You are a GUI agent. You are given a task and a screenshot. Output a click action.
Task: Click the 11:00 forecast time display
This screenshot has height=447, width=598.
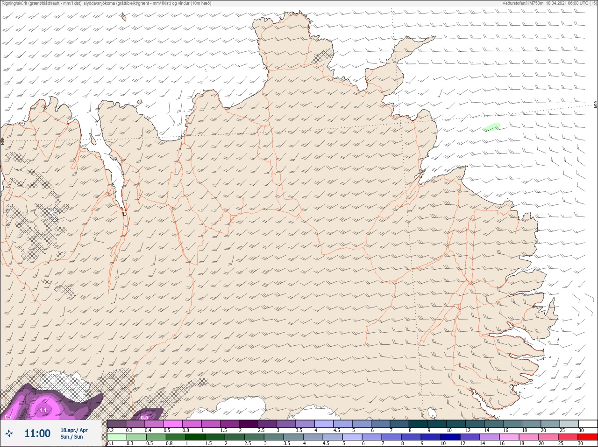[x=37, y=433]
